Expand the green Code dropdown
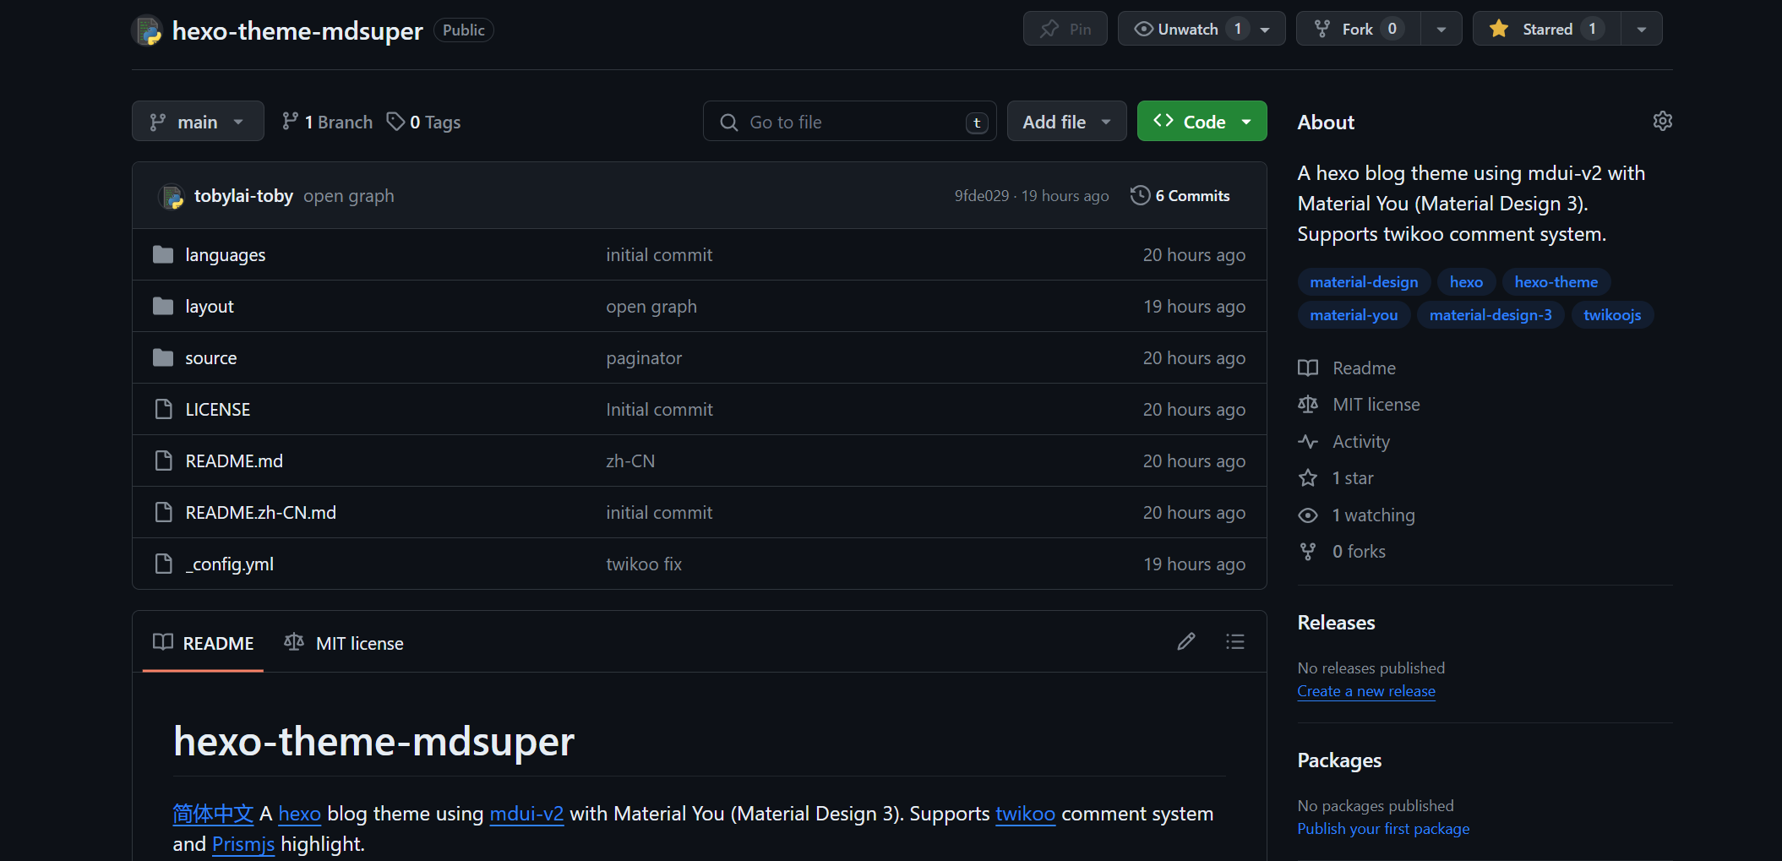Image resolution: width=1782 pixels, height=861 pixels. click(x=1201, y=122)
